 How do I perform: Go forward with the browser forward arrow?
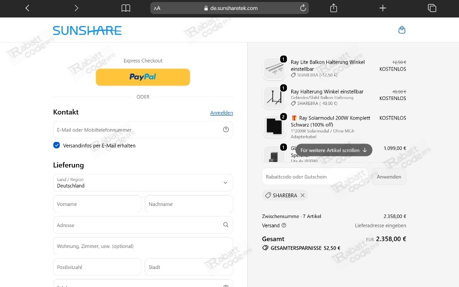click(x=77, y=8)
